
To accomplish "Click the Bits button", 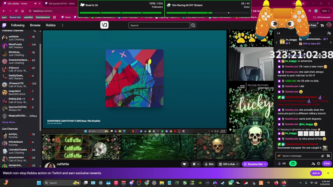I will pyautogui.click(x=209, y=164).
